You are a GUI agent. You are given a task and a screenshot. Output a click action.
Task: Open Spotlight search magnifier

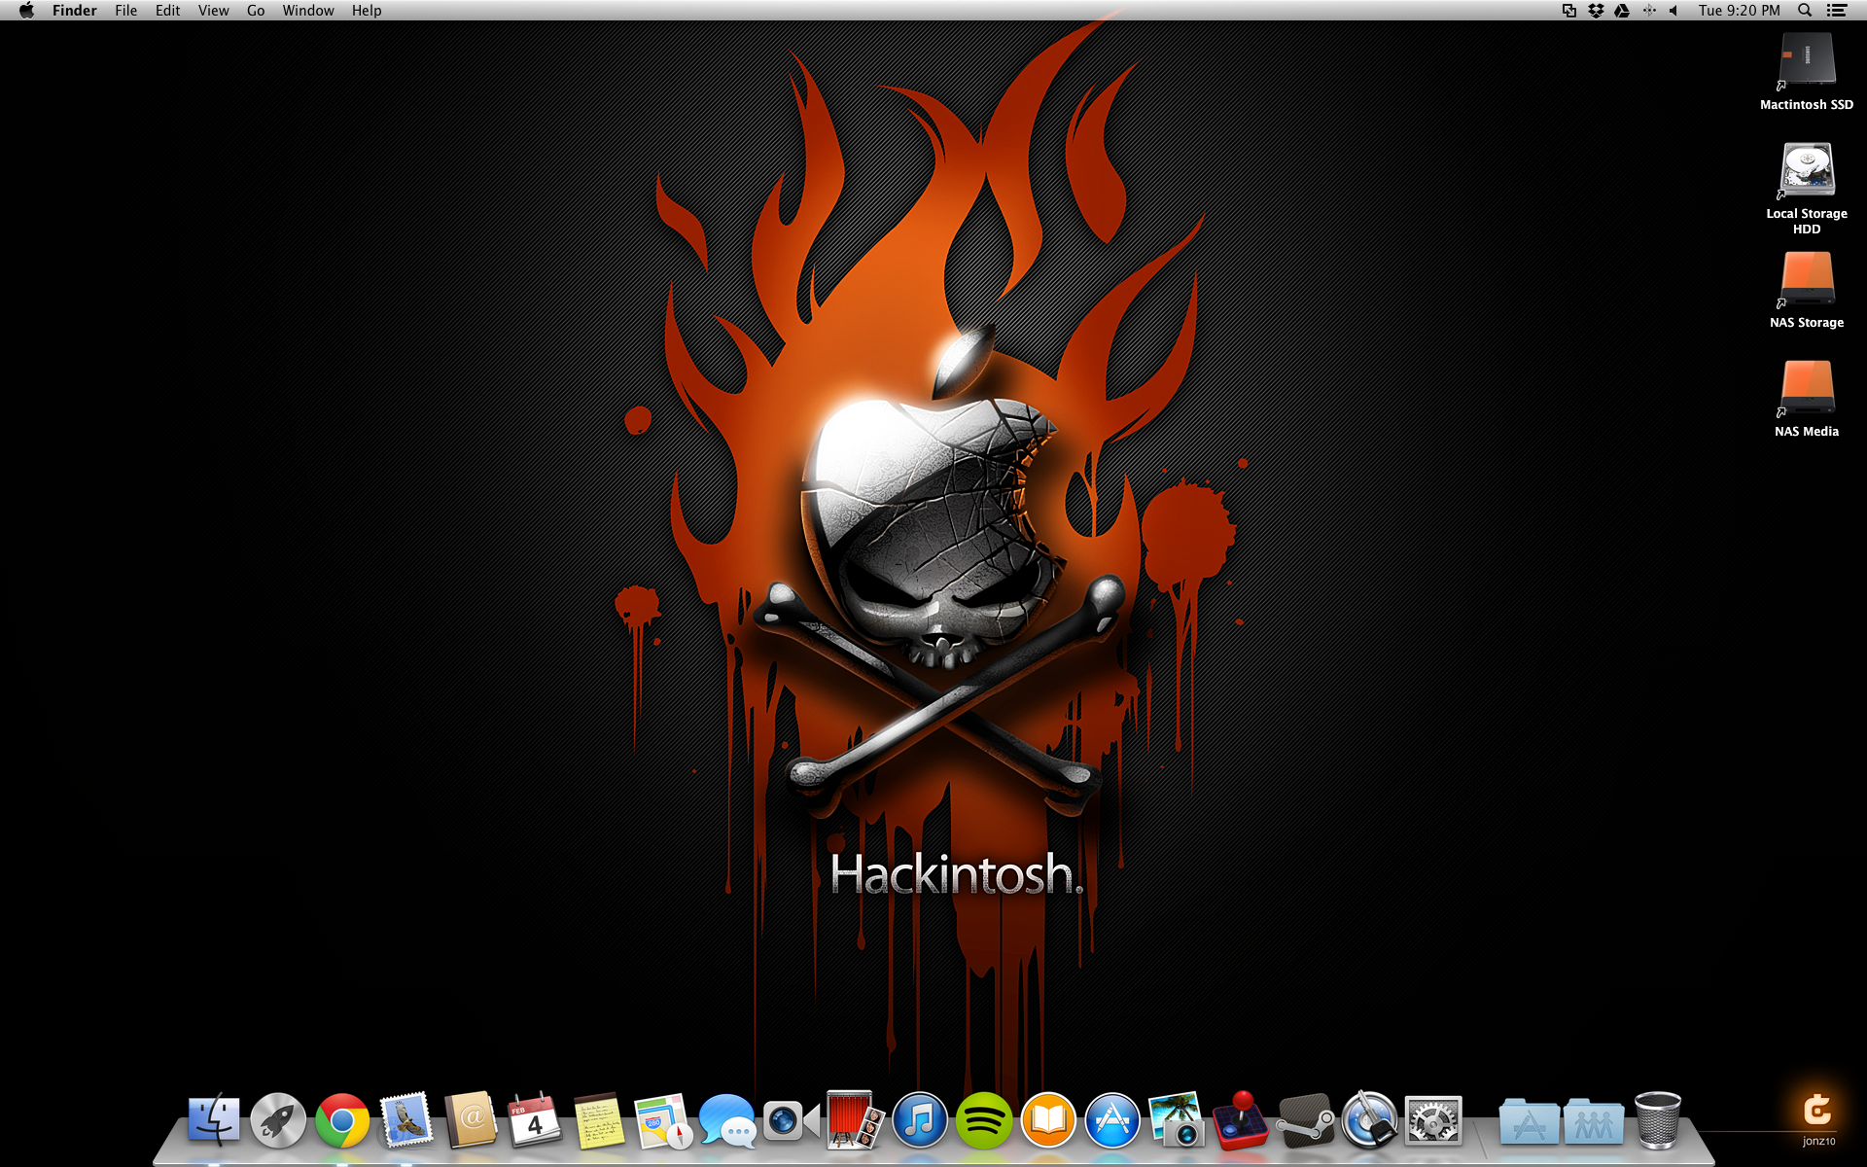coord(1805,11)
